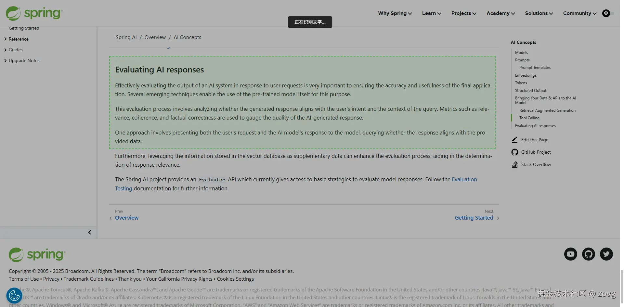Open Getting Started in the sidebar
624x307 pixels.
click(24, 28)
